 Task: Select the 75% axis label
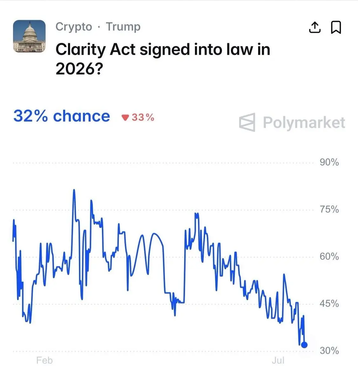pyautogui.click(x=329, y=210)
